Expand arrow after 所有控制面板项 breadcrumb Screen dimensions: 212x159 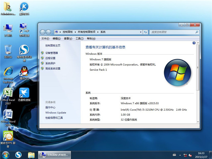98,32
